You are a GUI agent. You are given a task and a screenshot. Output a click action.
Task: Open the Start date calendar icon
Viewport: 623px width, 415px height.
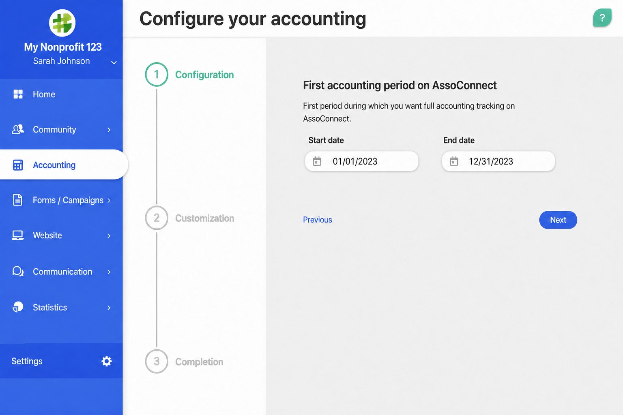pyautogui.click(x=317, y=161)
